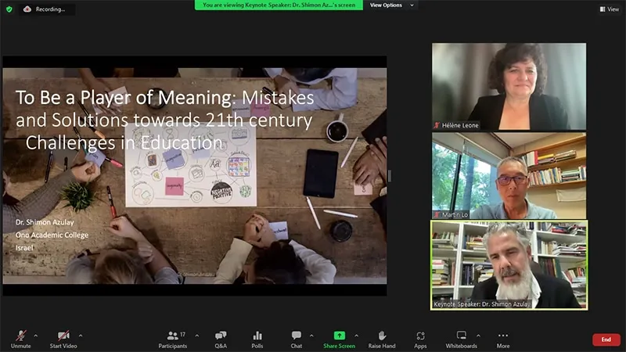Open the Apps panel
Viewport: 626px width, 352px height.
(x=420, y=338)
